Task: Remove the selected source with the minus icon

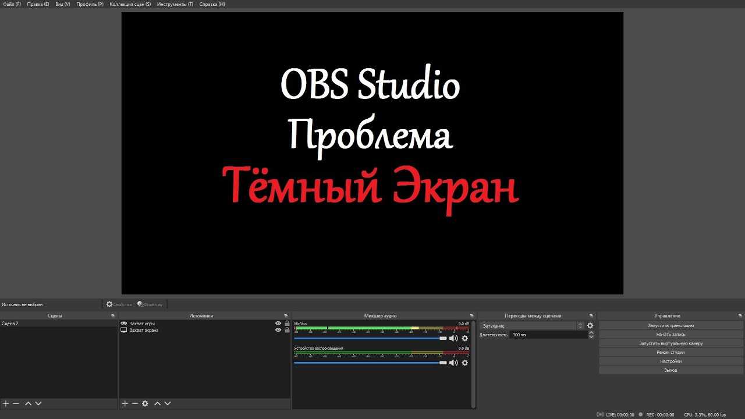Action: tap(135, 403)
